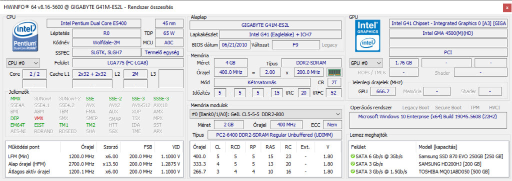Click green status icon for TOSHIBA MQ01ABD050
The width and height of the screenshot is (512, 181).
pyautogui.click(x=352, y=172)
